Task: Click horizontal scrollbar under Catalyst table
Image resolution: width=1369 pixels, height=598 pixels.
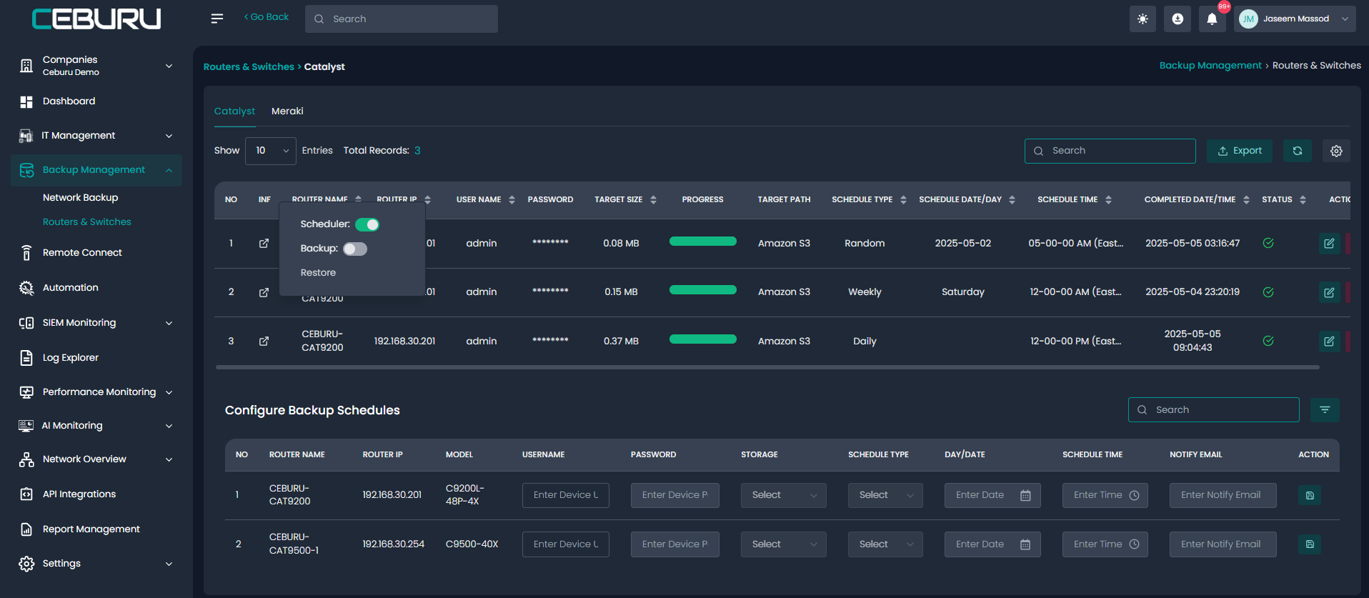Action: 767,367
